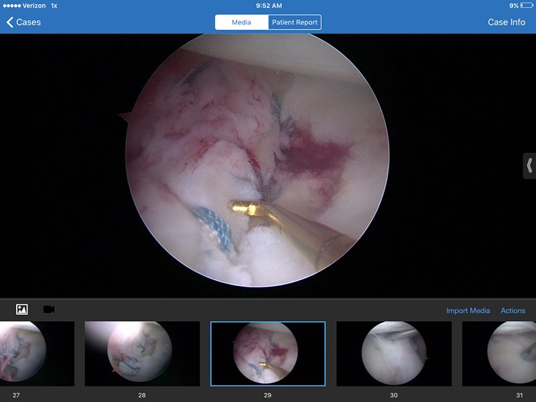Switch to the Patient Report tab

(295, 22)
